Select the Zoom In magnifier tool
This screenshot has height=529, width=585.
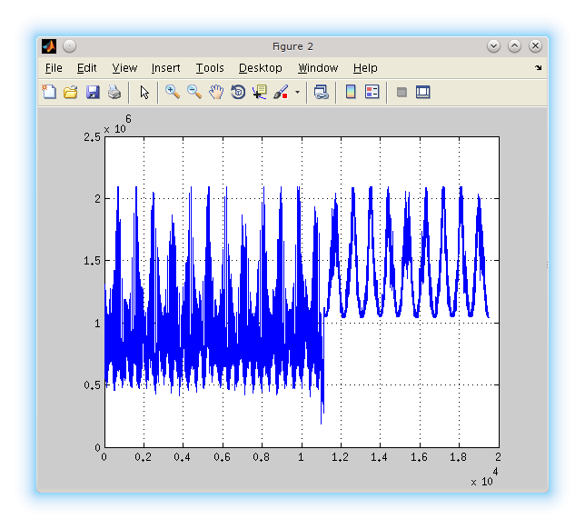coord(172,92)
